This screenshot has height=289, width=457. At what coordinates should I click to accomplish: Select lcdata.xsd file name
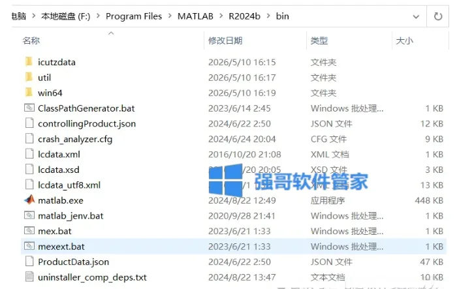click(x=59, y=170)
